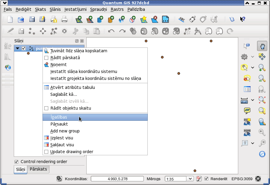Viewport: 270px width, 185px height.
Task: Click the Koordinātas input field
Action: (x=117, y=179)
